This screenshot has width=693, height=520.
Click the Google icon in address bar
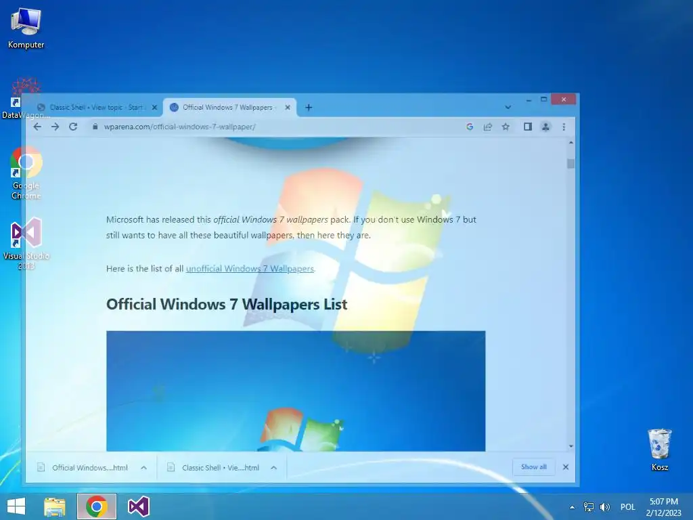point(470,127)
